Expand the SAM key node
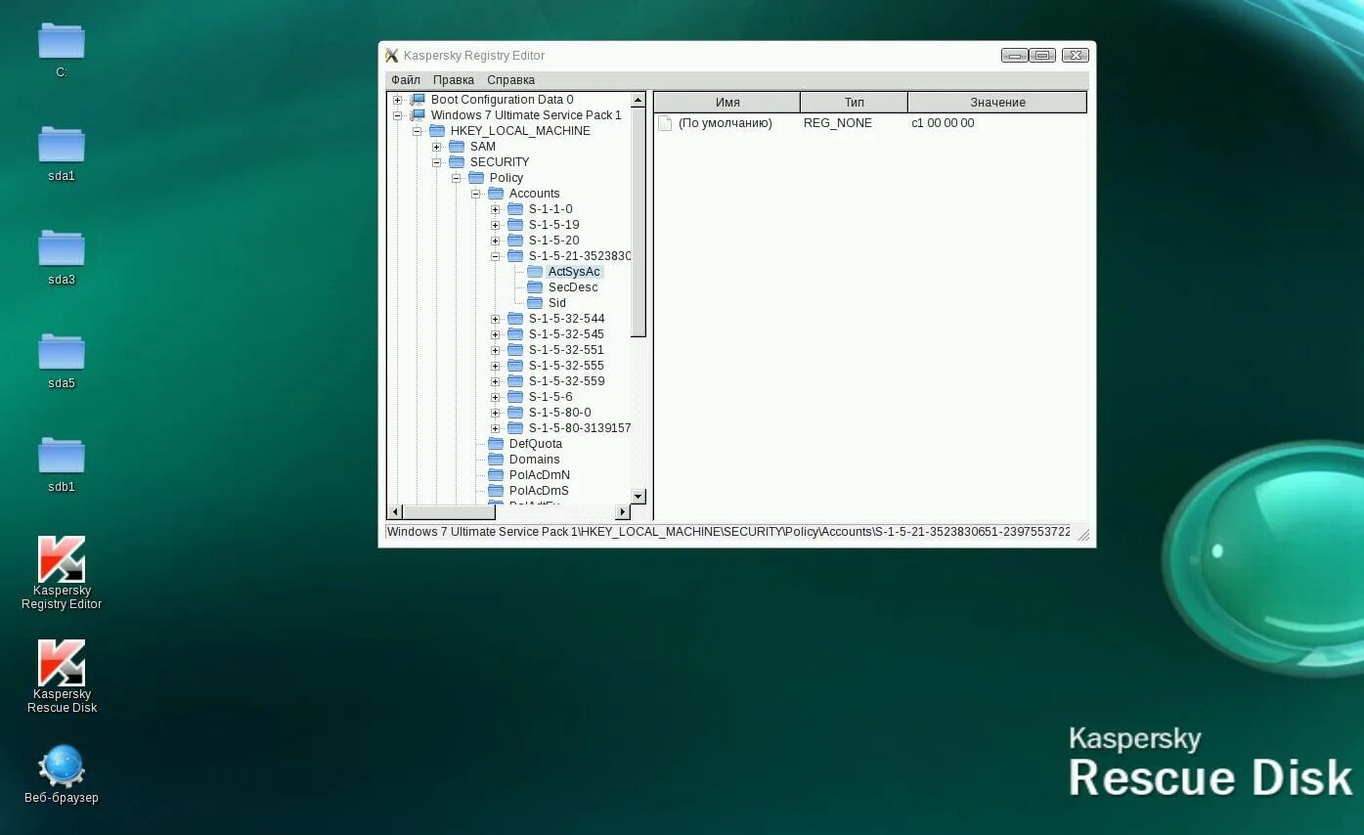 pyautogui.click(x=437, y=147)
